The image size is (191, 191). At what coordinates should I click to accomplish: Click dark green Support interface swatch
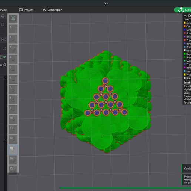185,57
